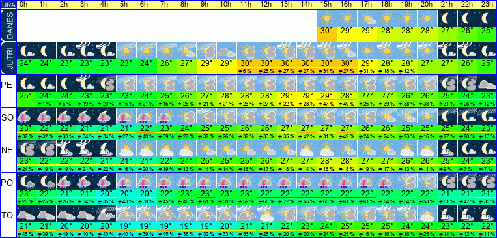Click the lone cloud icon for JUTRI 10h
This screenshot has height=238, width=497.
pyautogui.click(x=227, y=50)
